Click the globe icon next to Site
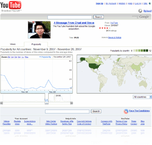Image resolution: width=152 pixels, height=145 pixels. pyautogui.click(x=150, y=4)
